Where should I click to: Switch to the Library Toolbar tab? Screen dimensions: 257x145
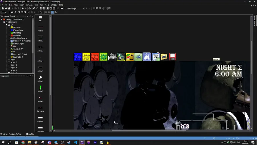pyautogui.click(x=7, y=134)
